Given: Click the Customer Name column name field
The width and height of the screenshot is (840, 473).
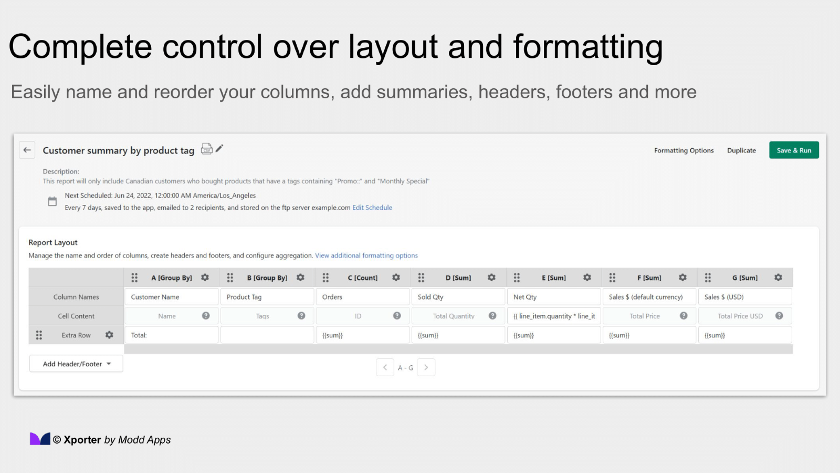Looking at the screenshot, I should (x=171, y=296).
